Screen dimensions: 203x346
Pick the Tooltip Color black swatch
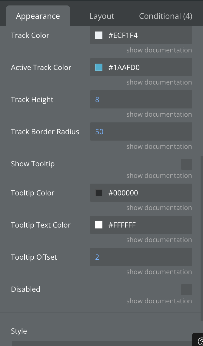(99, 193)
